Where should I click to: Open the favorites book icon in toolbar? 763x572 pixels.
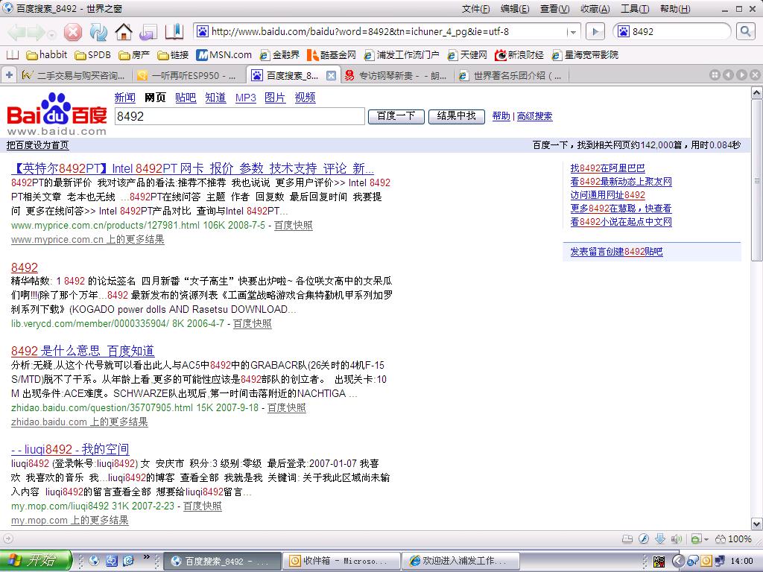pos(174,32)
